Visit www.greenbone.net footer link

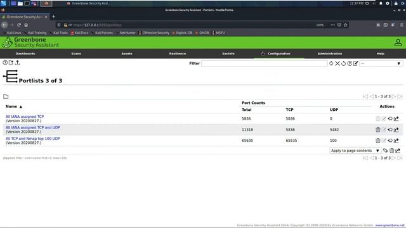390,225
